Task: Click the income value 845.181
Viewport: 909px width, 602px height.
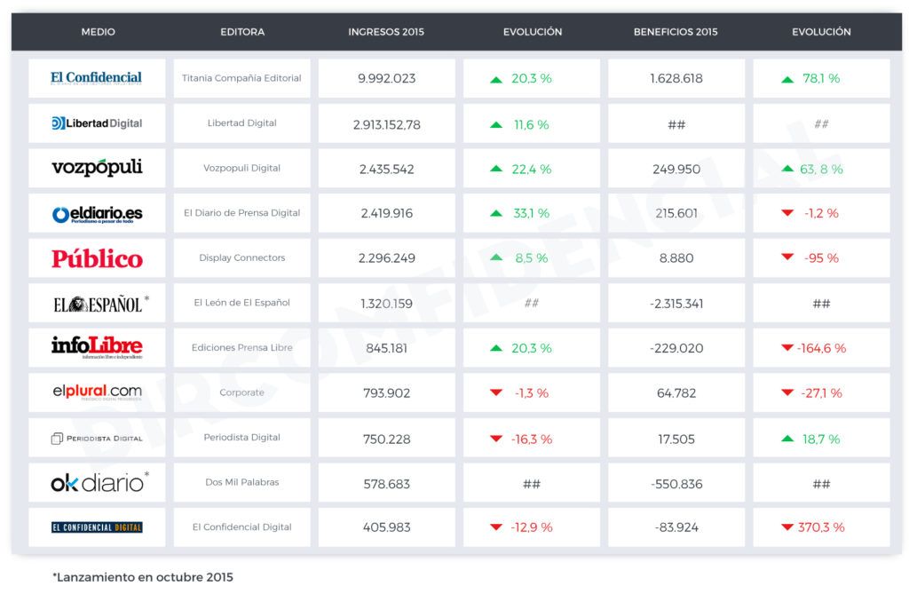Action: pyautogui.click(x=387, y=349)
